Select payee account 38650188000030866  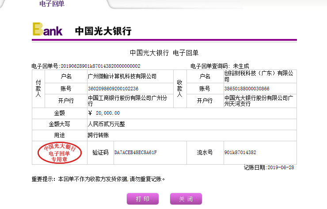click(x=247, y=89)
